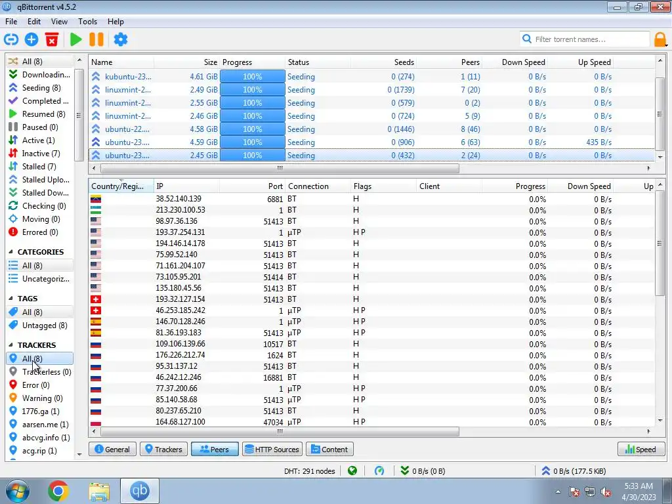This screenshot has width=672, height=504.
Task: Select the Downloading filter in sidebar
Action: tap(39, 75)
